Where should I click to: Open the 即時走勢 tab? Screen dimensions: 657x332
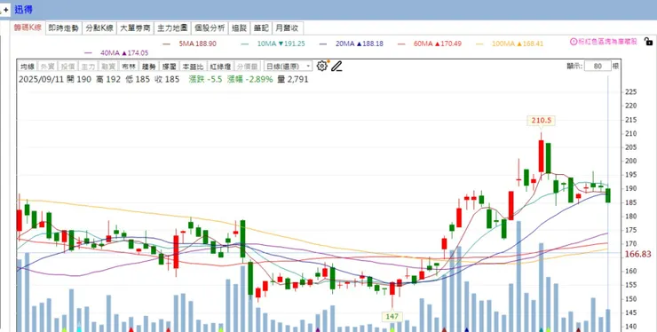(64, 28)
